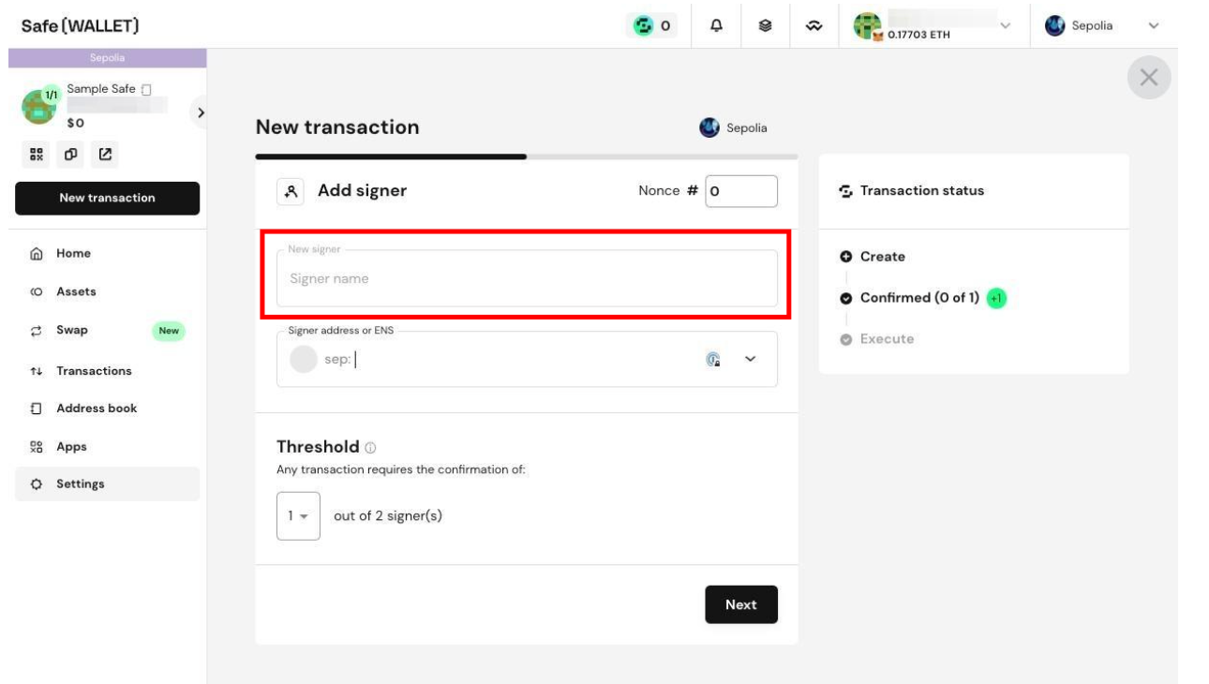Screen dimensions: 1209x684
Task: Click the Sepolia chain label beside New transaction
Action: point(734,127)
